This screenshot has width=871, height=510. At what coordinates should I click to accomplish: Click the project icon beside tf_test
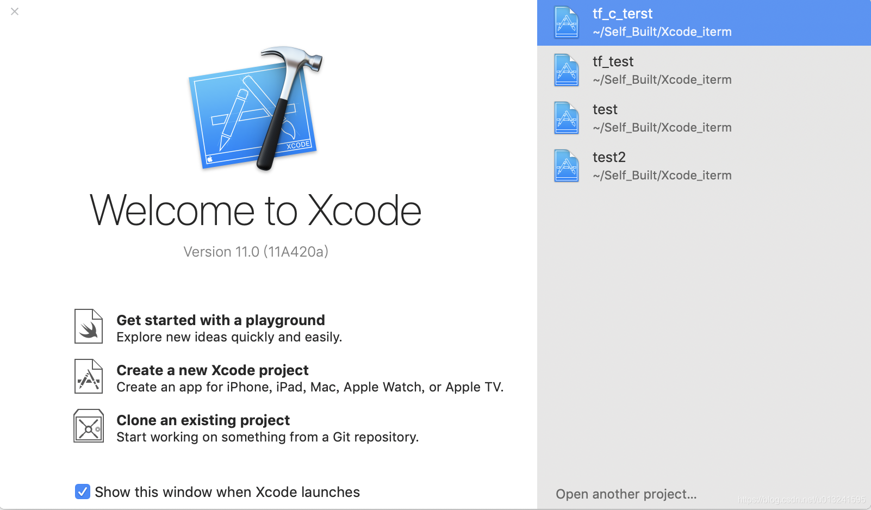tap(566, 70)
